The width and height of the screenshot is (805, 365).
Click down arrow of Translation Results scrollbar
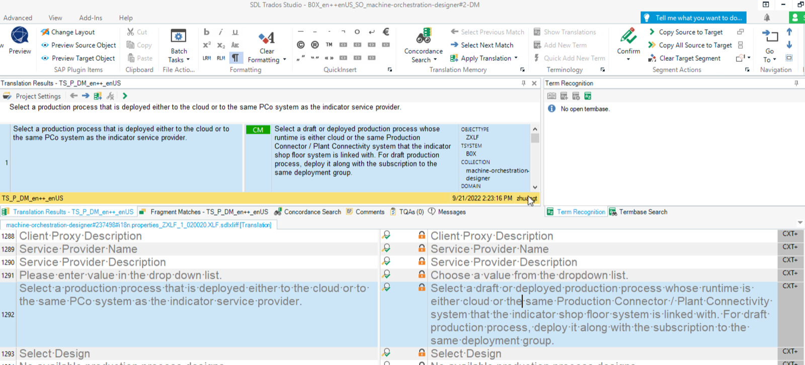coord(535,187)
